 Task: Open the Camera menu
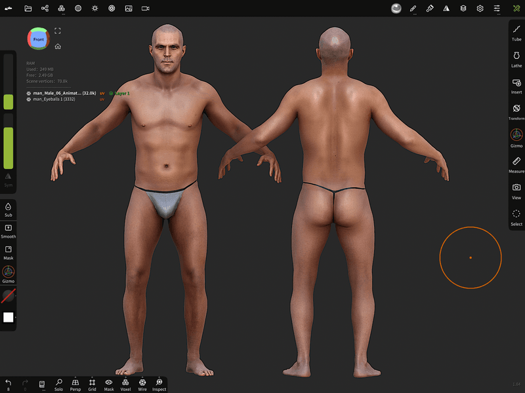tap(145, 9)
